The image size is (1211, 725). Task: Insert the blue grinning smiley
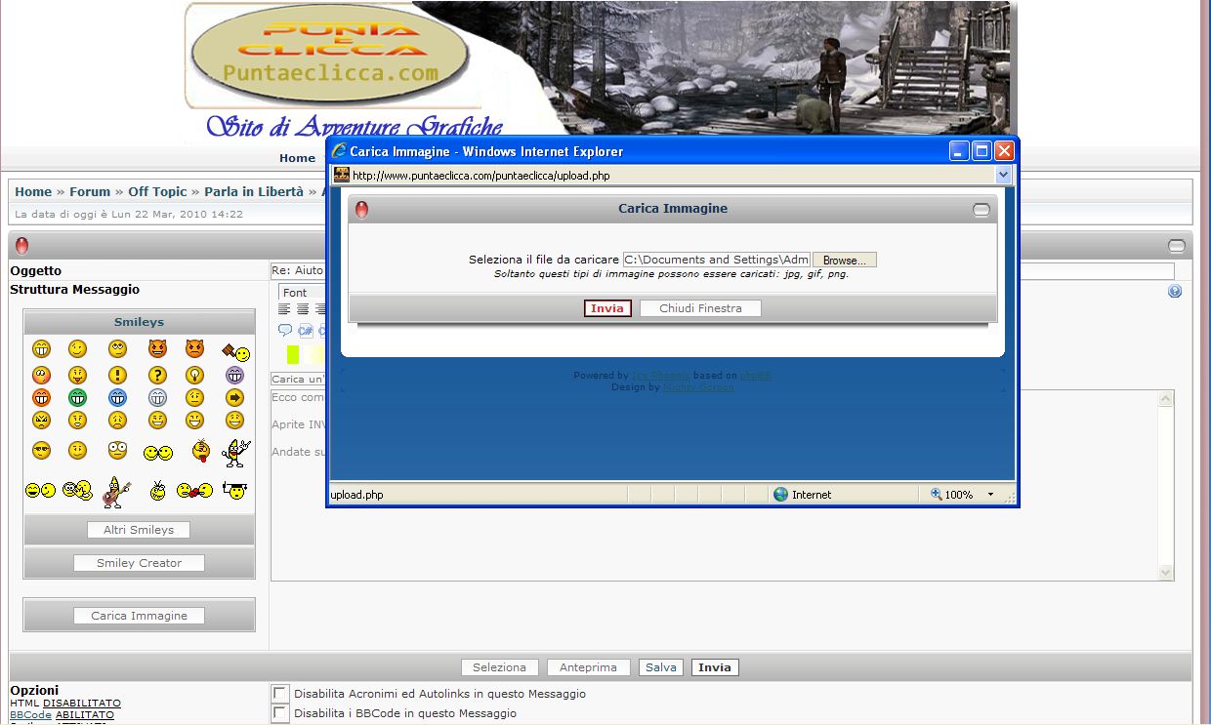coord(118,397)
